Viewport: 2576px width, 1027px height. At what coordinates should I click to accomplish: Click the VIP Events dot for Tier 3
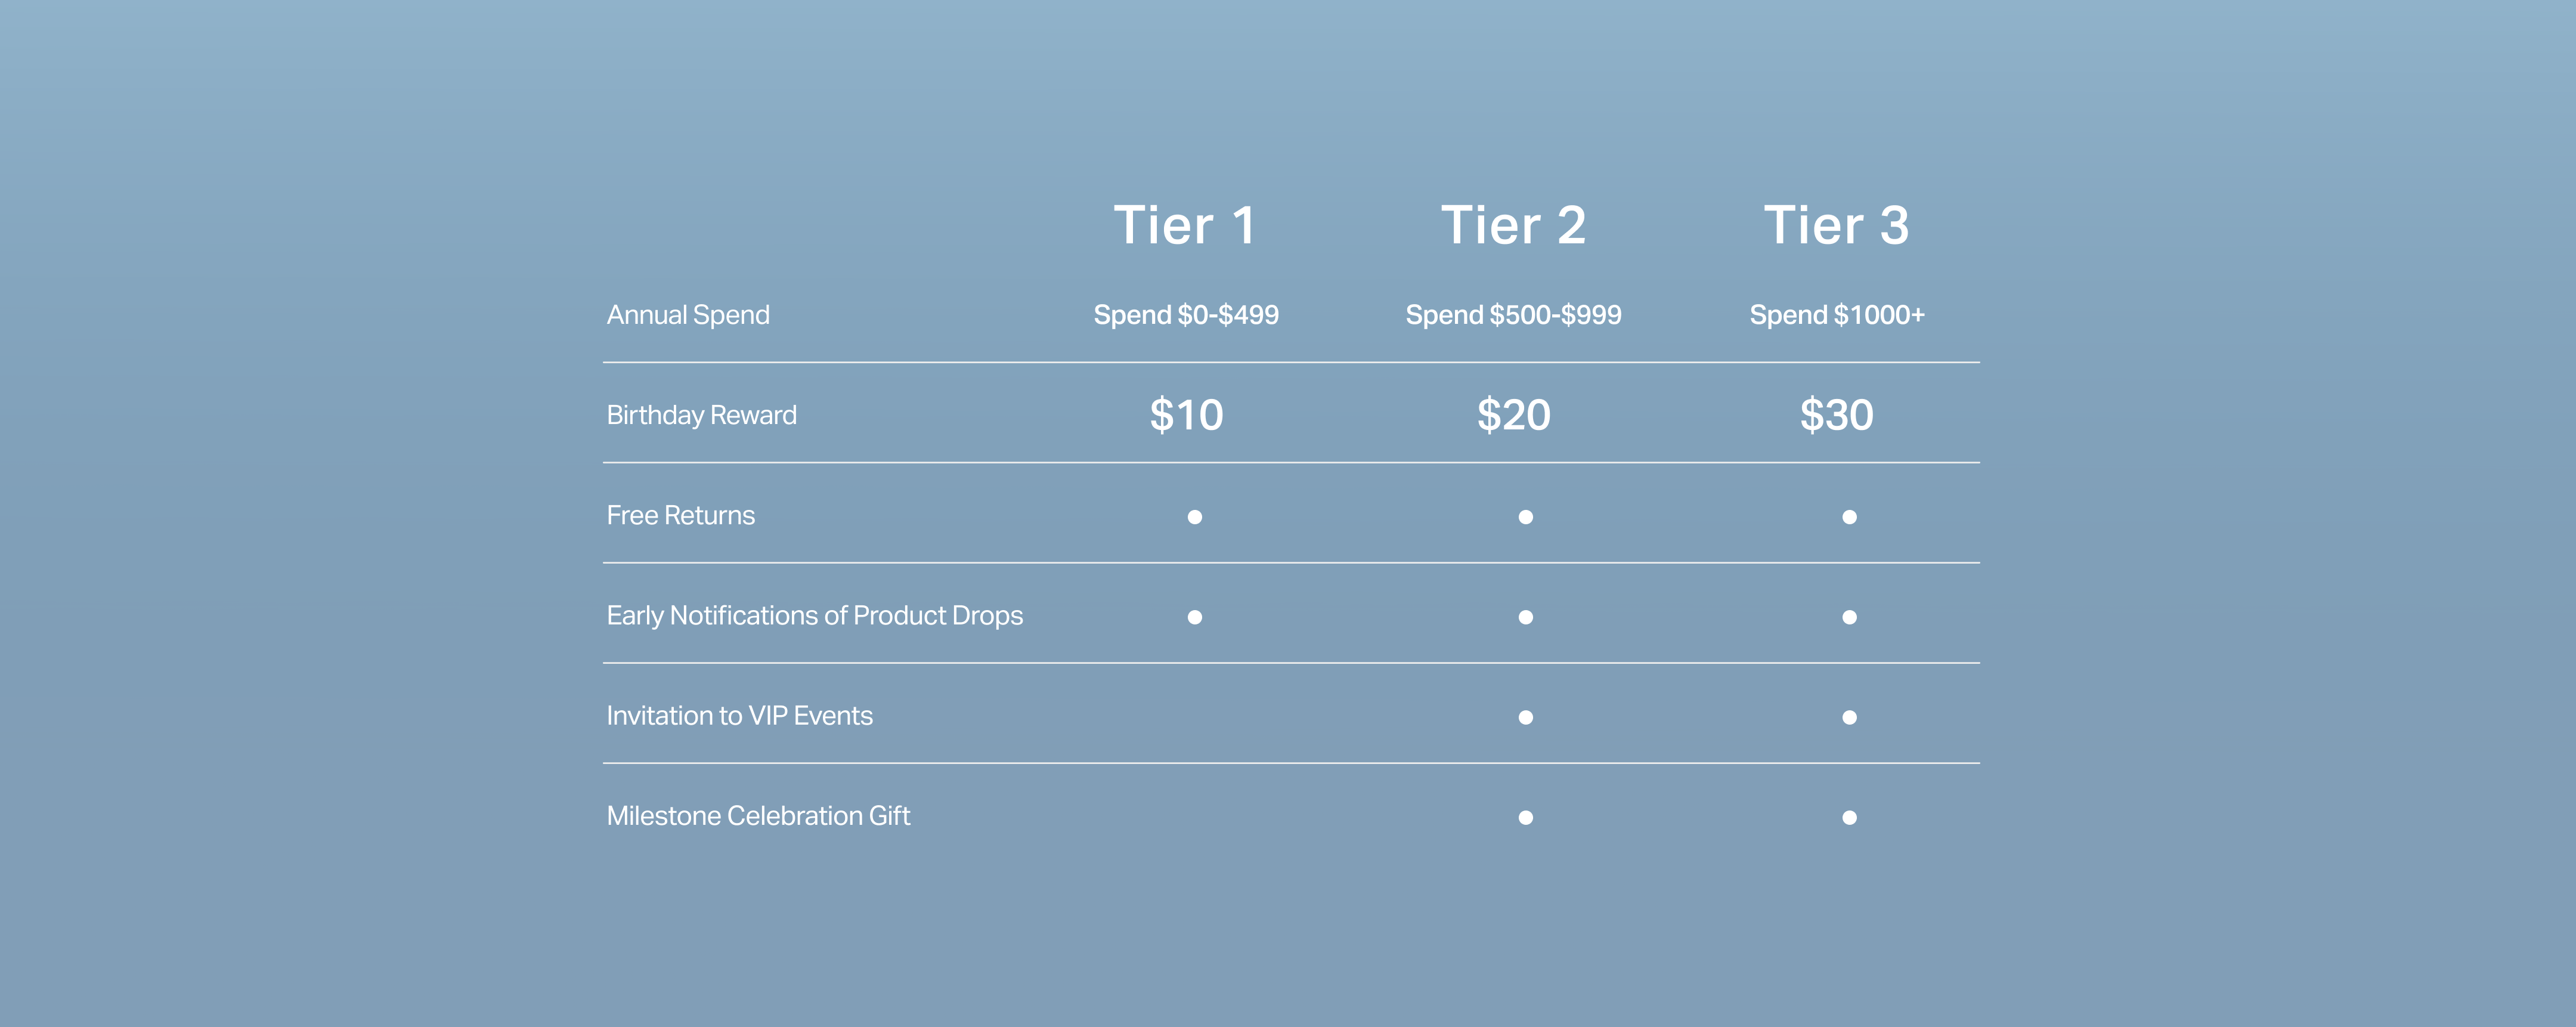tap(1849, 717)
